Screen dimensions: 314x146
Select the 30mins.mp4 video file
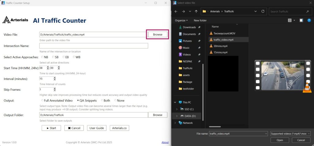point(220,46)
